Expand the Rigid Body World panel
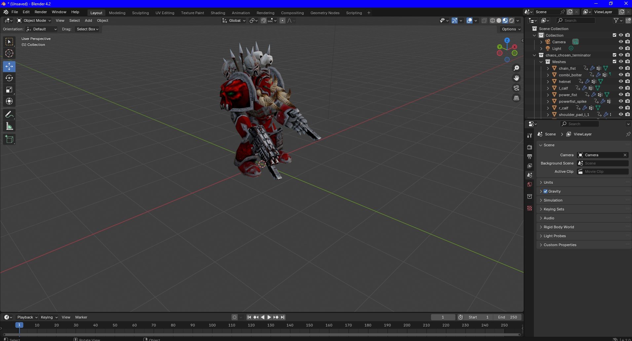Image resolution: width=632 pixels, height=341 pixels. [584, 227]
